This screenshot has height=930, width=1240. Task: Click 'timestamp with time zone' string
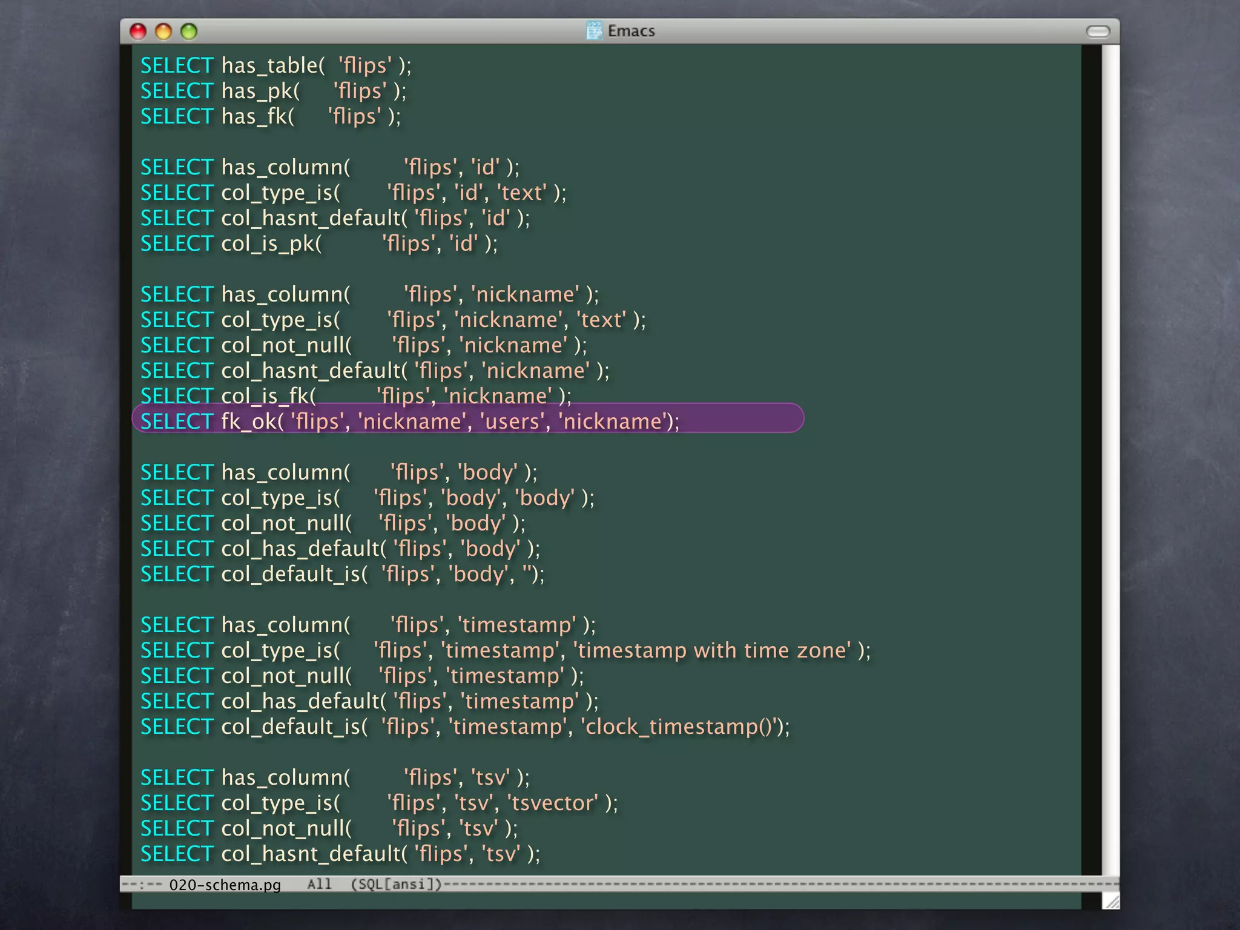711,650
